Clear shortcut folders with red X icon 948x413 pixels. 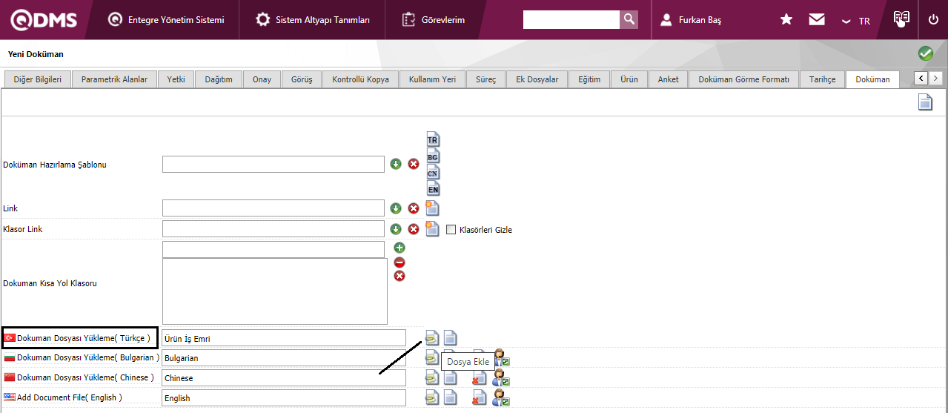[400, 276]
